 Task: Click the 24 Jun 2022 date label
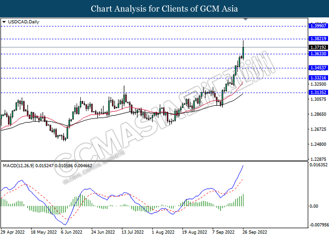coord(103,232)
